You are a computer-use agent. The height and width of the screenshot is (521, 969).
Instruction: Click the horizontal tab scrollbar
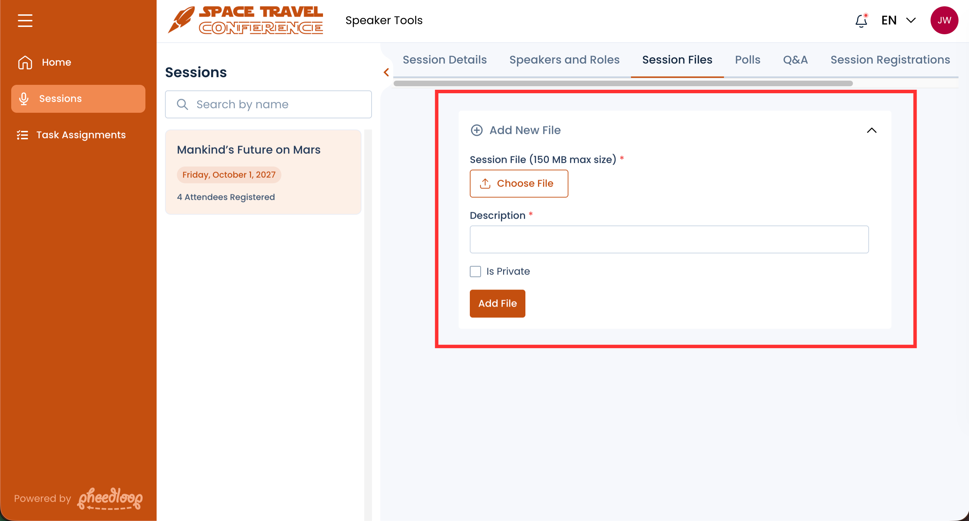point(623,83)
